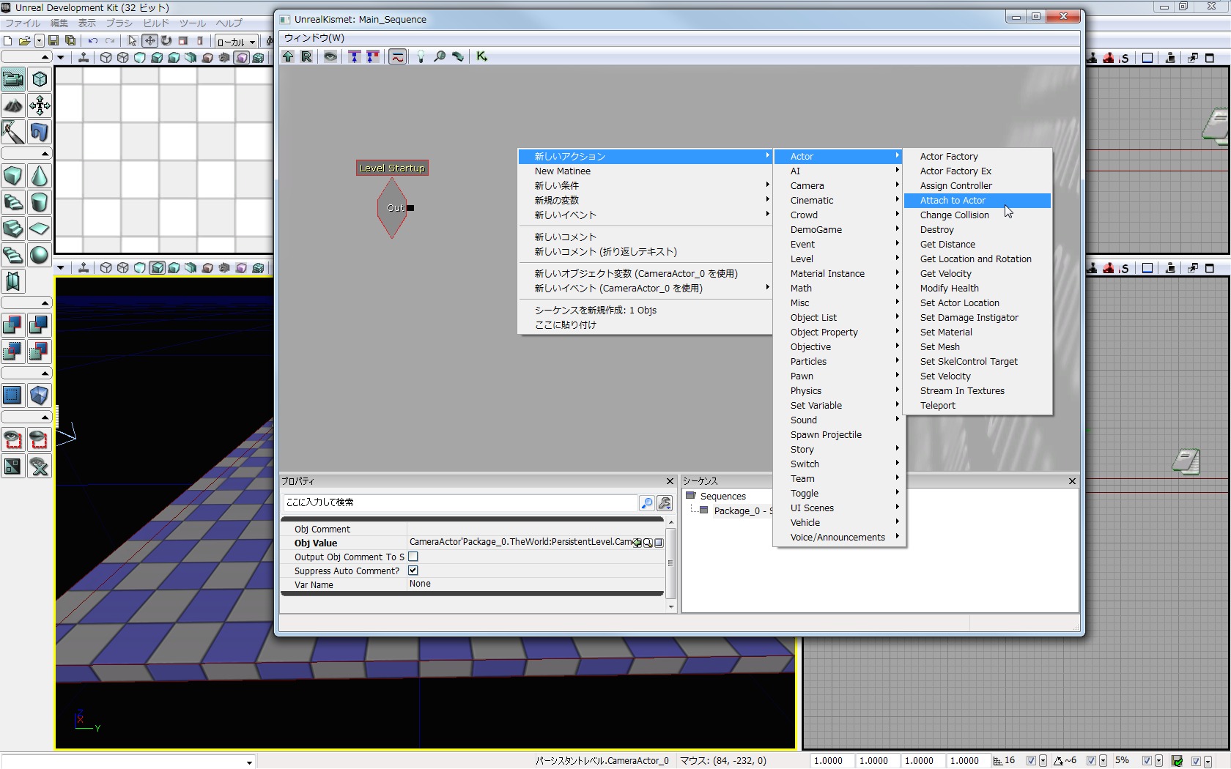Click the save floppy disk icon
Viewport: 1231px width, 769px height.
53,41
